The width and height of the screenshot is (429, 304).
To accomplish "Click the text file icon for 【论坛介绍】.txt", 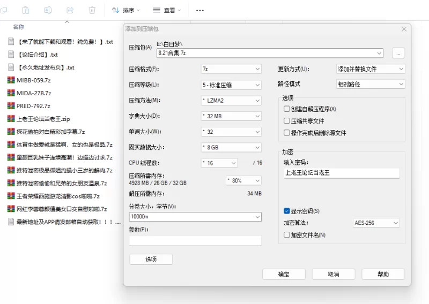I will click(11, 55).
